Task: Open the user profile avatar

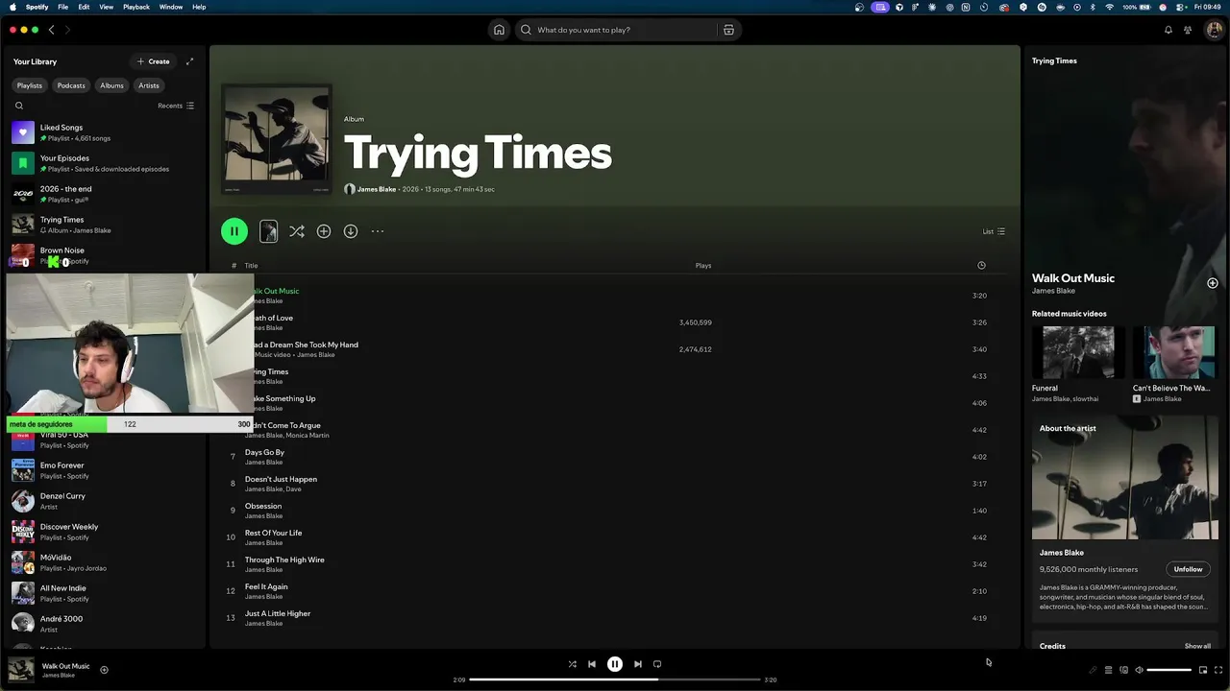Action: [x=1214, y=30]
